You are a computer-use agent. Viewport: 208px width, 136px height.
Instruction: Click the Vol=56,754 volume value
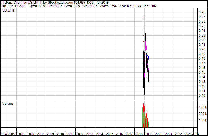pyautogui.click(x=108, y=6)
